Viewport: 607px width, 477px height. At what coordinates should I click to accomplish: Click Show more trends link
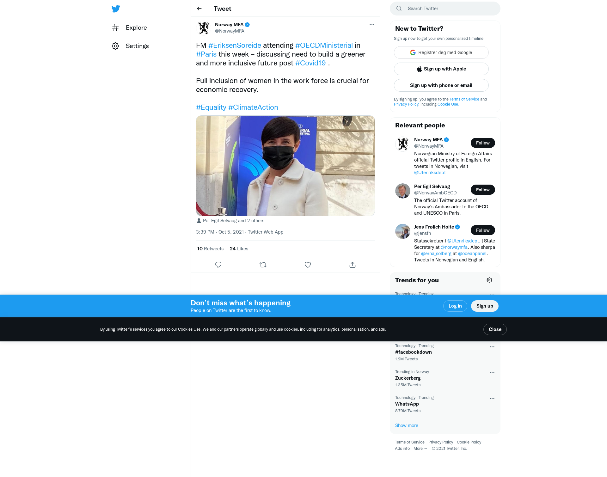(x=407, y=425)
